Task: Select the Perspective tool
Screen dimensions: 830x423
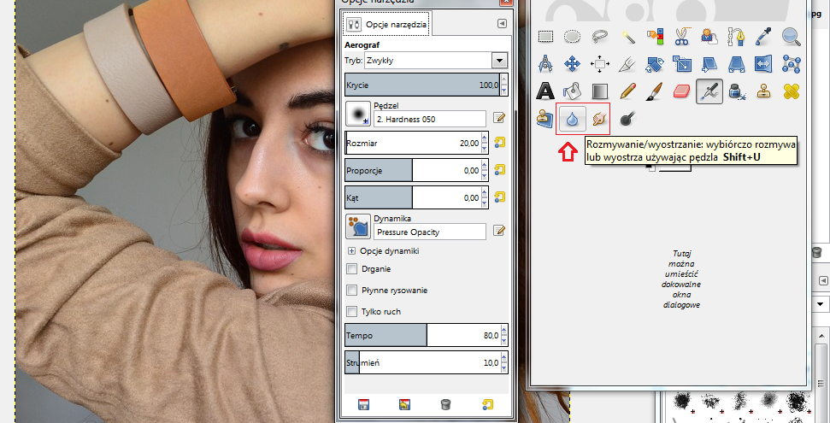Action: pos(736,65)
